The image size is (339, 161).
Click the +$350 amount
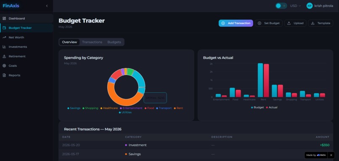[x=325, y=145]
